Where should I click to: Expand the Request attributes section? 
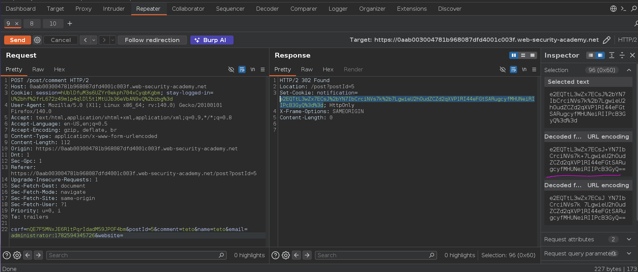tap(629, 239)
